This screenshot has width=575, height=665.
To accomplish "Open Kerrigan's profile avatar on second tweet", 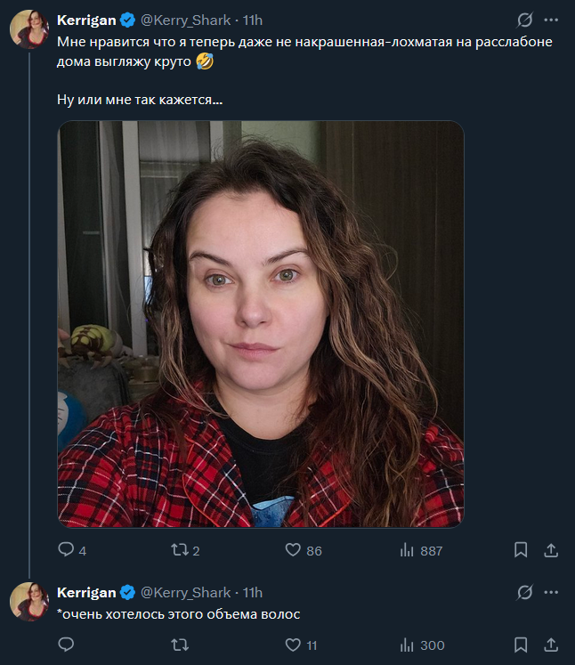I will 28,602.
